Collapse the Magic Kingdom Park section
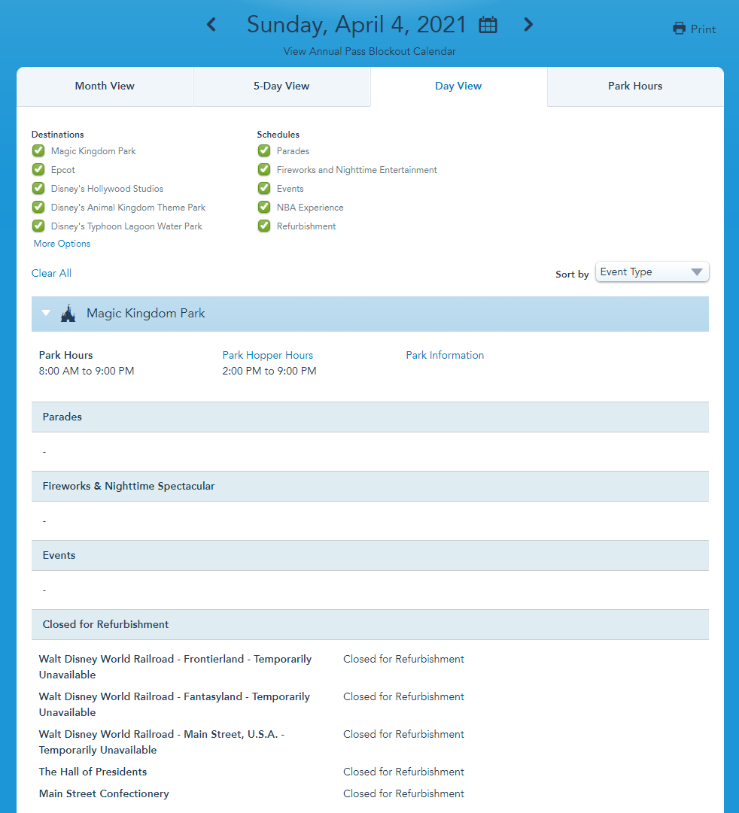739x813 pixels. tap(47, 314)
